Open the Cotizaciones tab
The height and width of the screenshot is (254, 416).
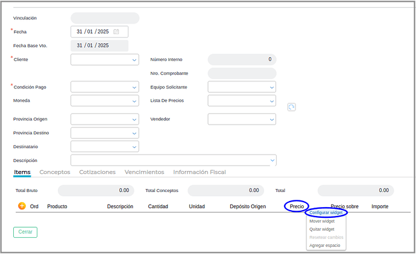click(x=97, y=172)
